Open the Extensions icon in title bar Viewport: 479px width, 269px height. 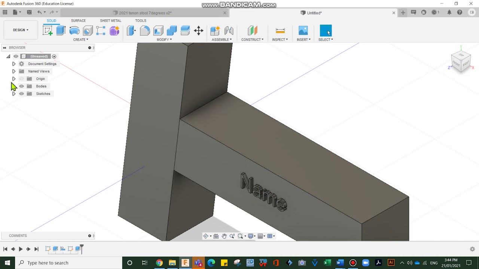(424, 12)
